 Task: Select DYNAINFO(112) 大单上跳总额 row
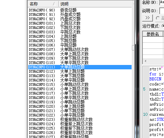(80, 71)
